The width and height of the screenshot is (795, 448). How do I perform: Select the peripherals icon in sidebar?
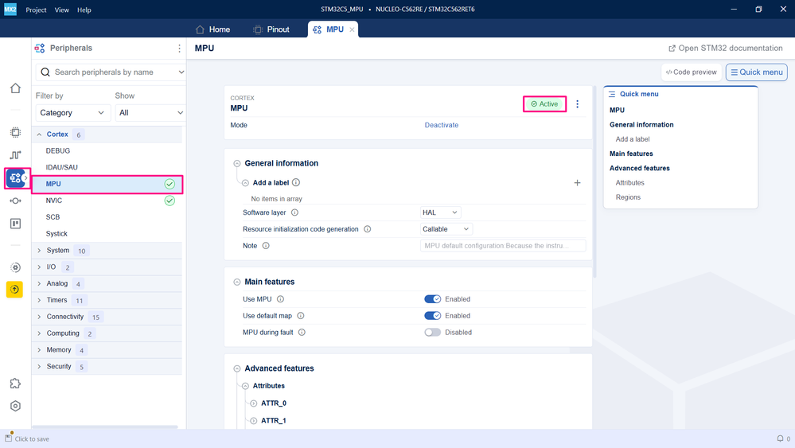tap(15, 178)
